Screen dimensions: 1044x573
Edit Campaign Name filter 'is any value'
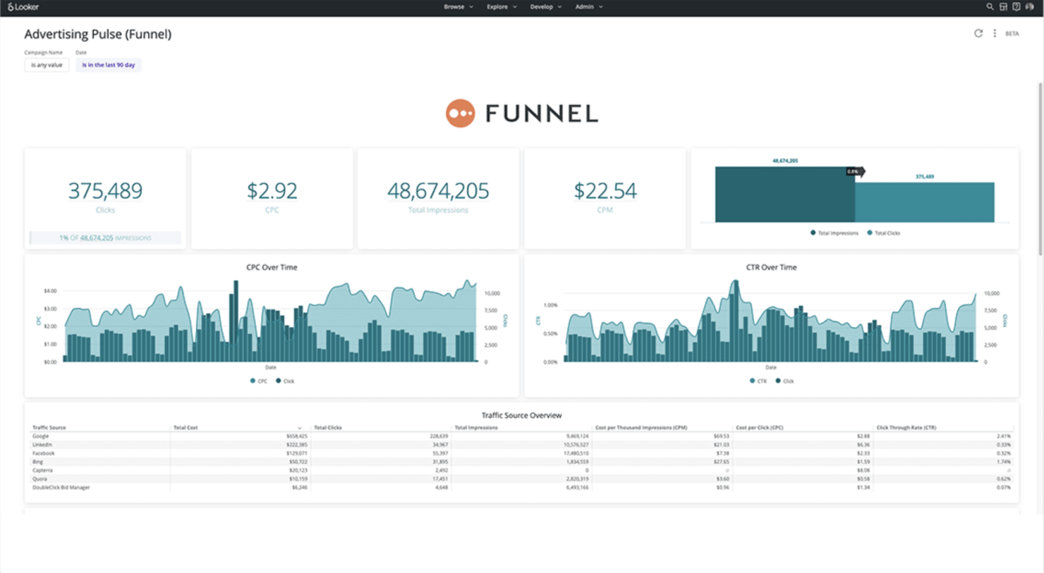[47, 65]
